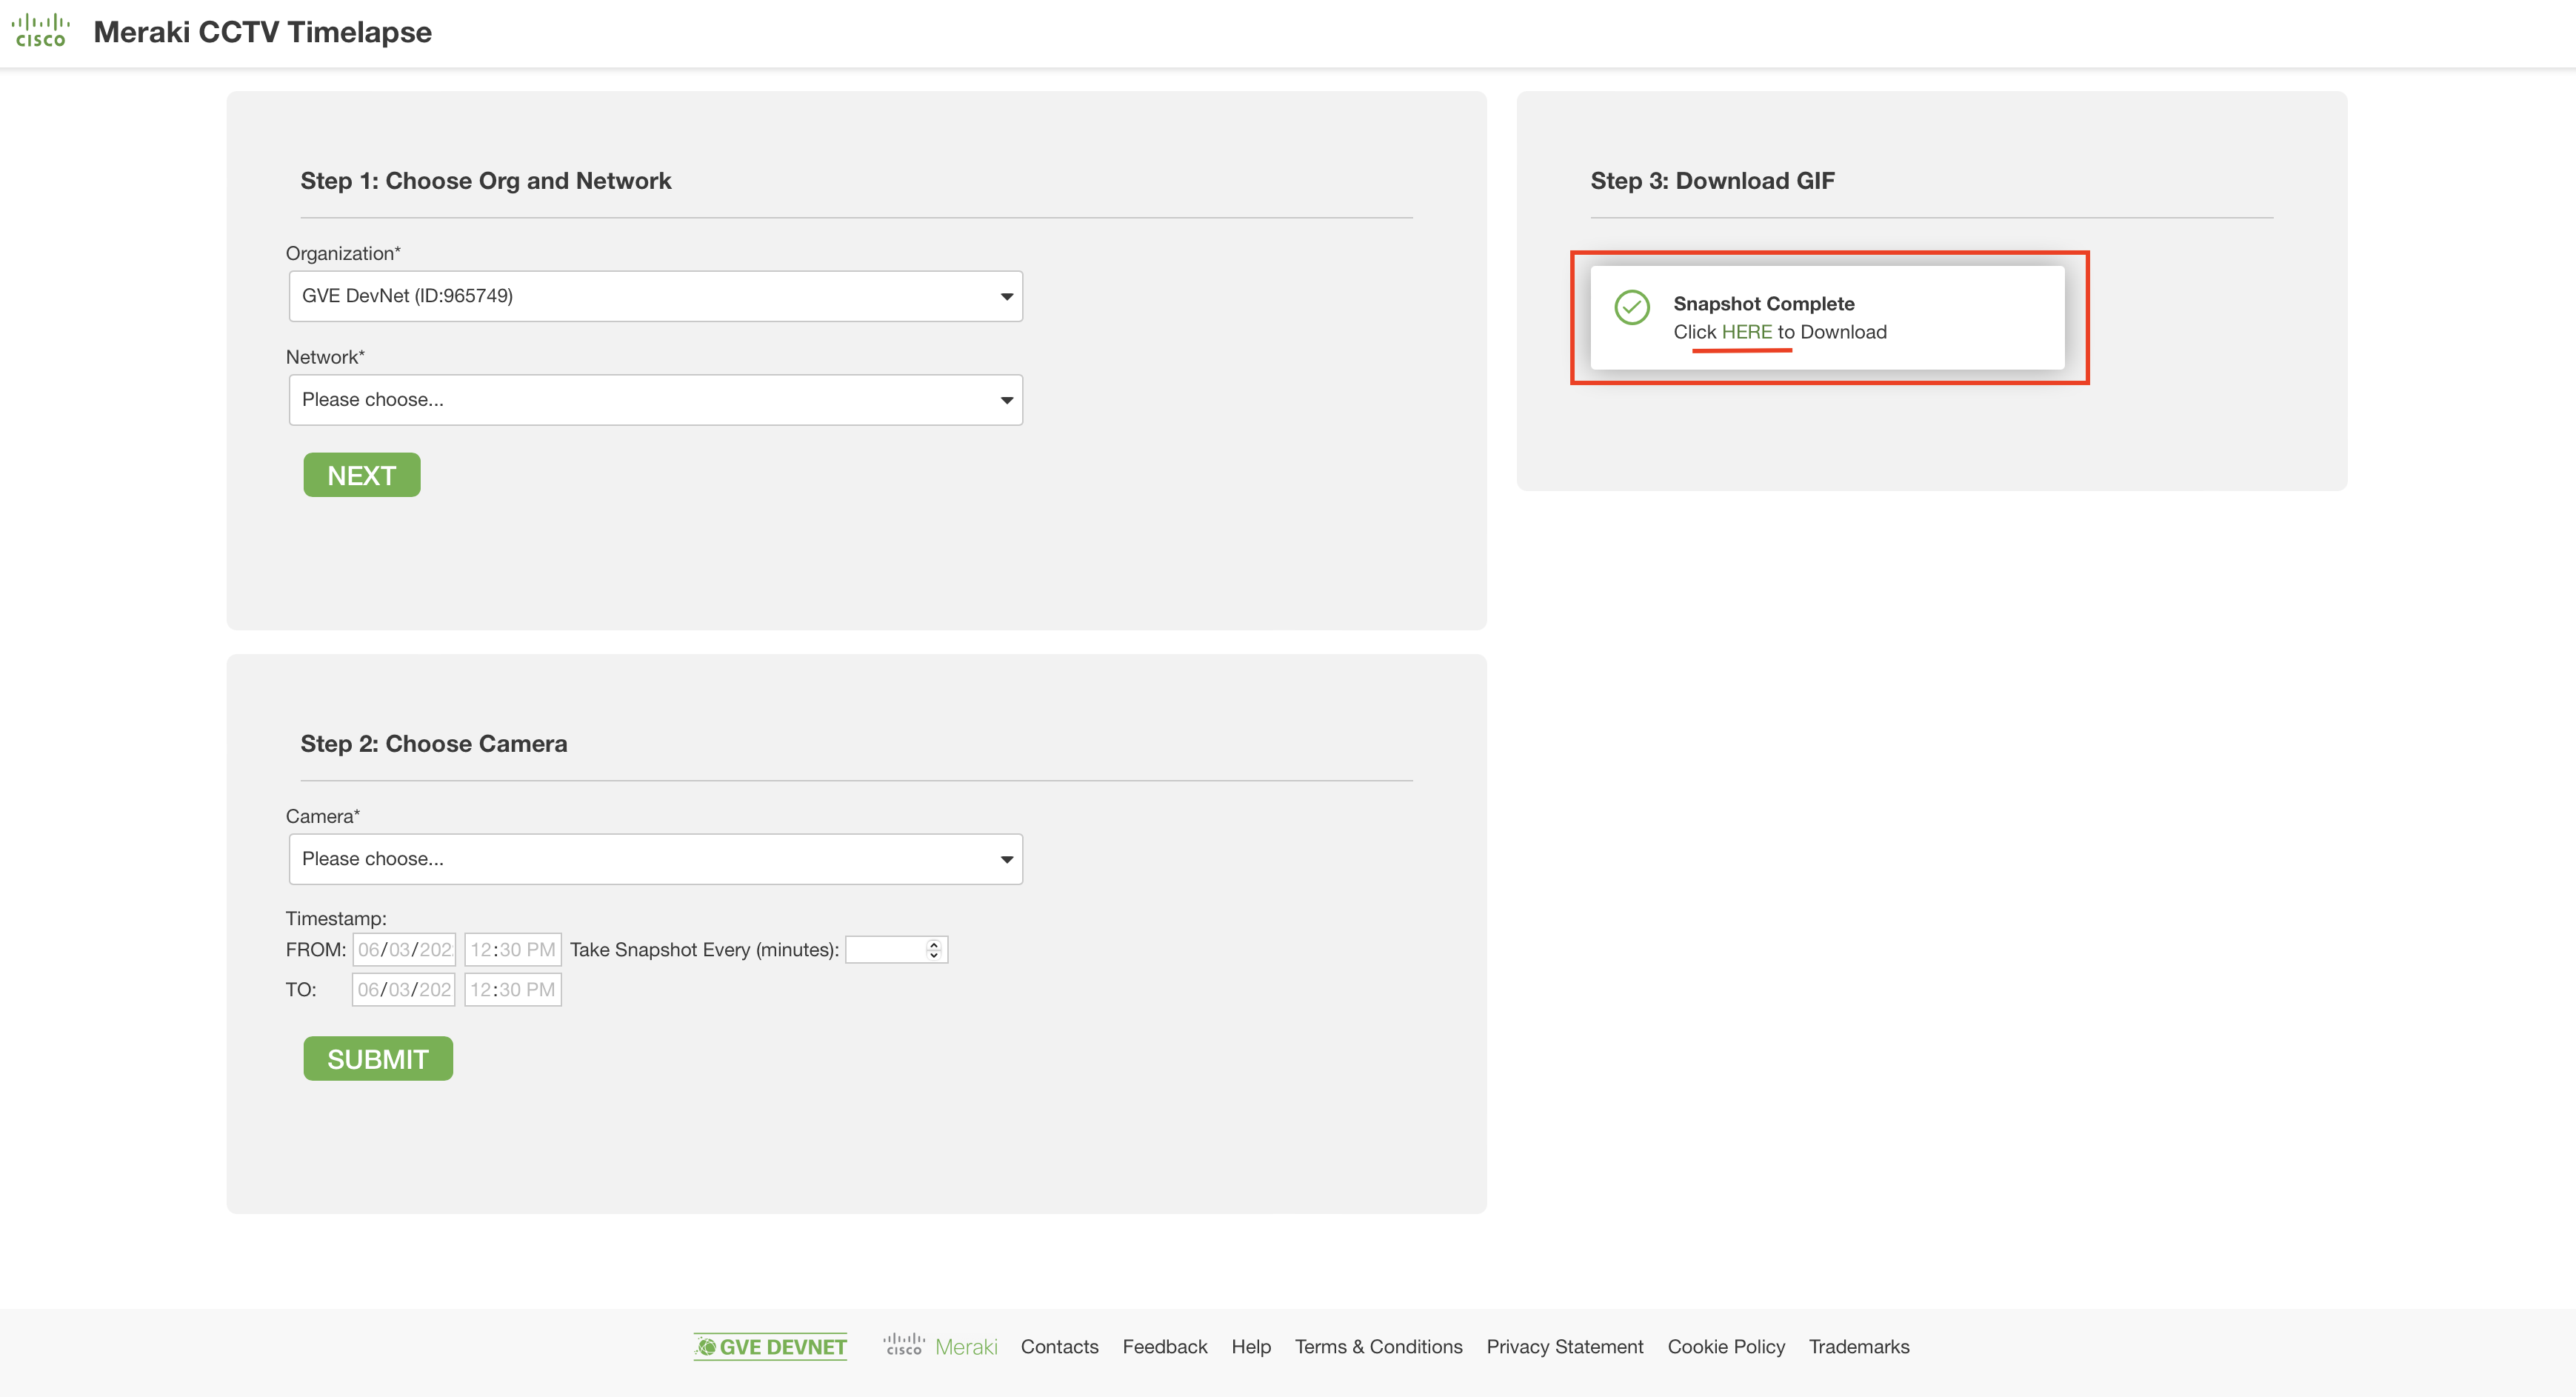Open the Cookie Policy link
Screen dimensions: 2576x1397
pos(1725,1347)
